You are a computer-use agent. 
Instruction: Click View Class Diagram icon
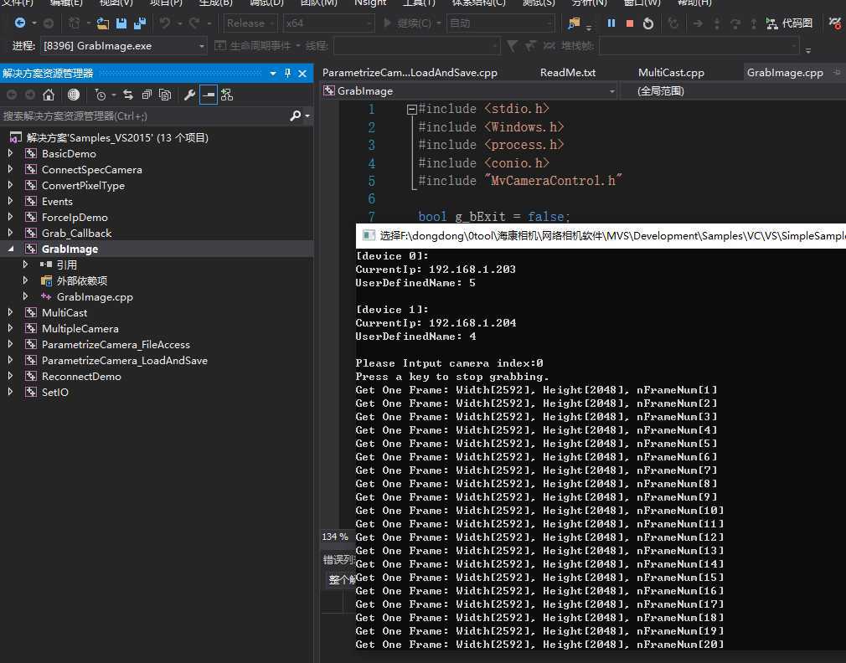tap(227, 95)
